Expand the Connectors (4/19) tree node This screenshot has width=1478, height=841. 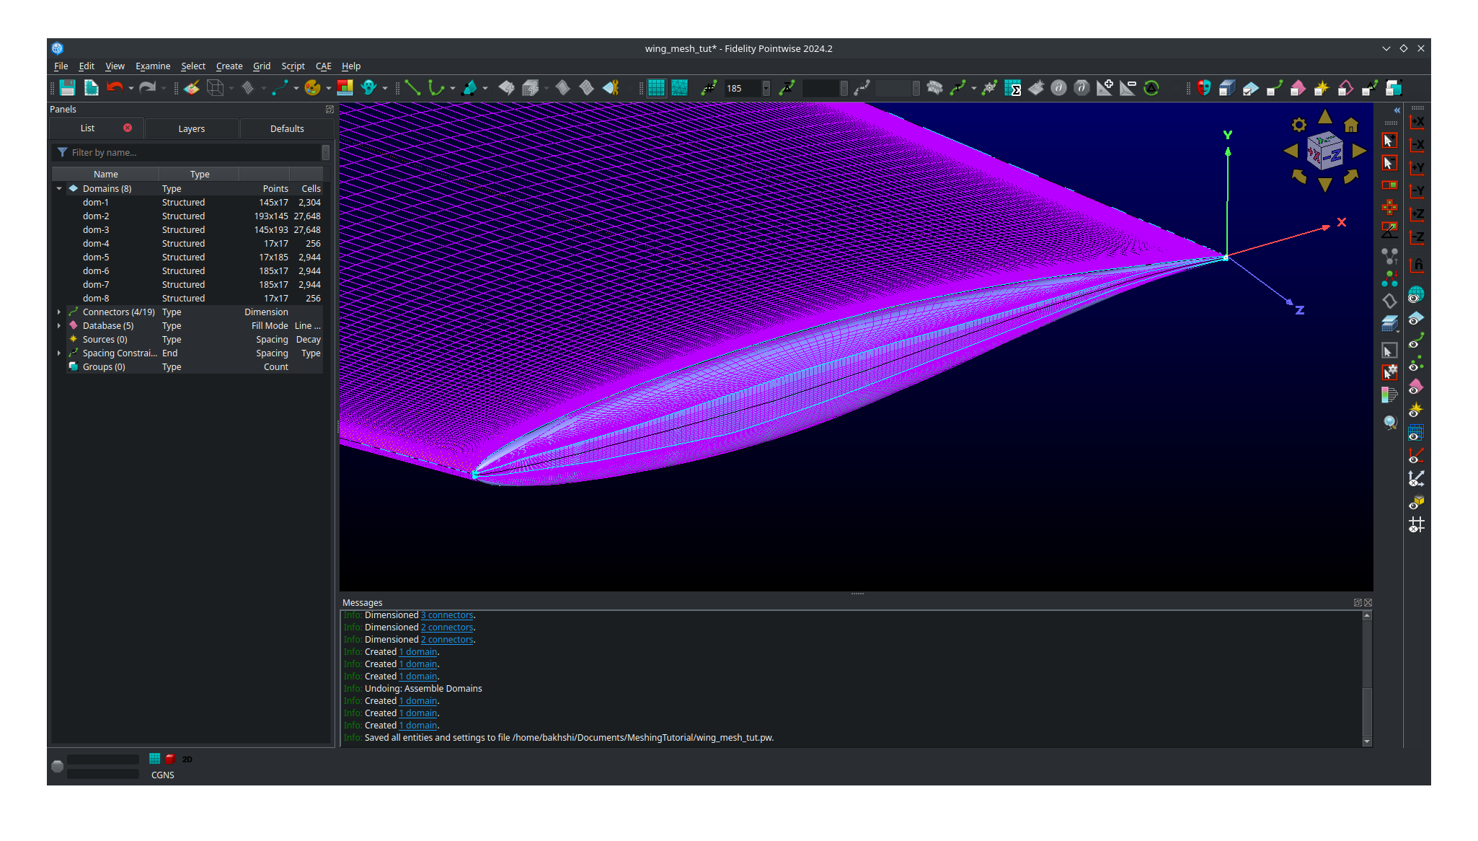[59, 312]
